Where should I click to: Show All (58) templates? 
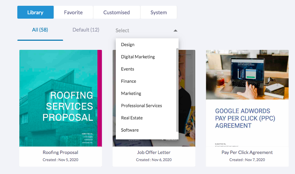point(40,30)
